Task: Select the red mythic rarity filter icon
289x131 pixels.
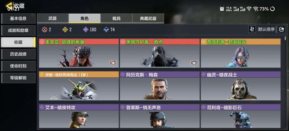Action: pyautogui.click(x=44, y=30)
